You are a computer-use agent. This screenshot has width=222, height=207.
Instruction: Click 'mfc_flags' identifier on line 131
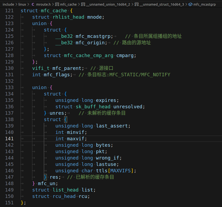tap(57, 75)
